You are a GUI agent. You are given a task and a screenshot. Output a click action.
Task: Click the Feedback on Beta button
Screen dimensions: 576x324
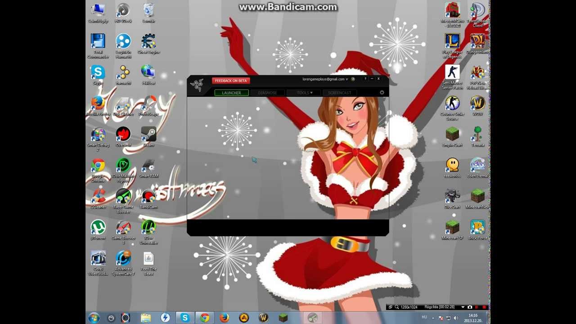[231, 81]
